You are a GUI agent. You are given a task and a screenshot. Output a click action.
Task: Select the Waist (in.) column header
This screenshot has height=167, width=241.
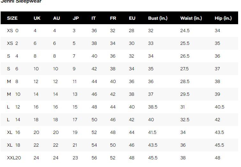click(x=191, y=18)
